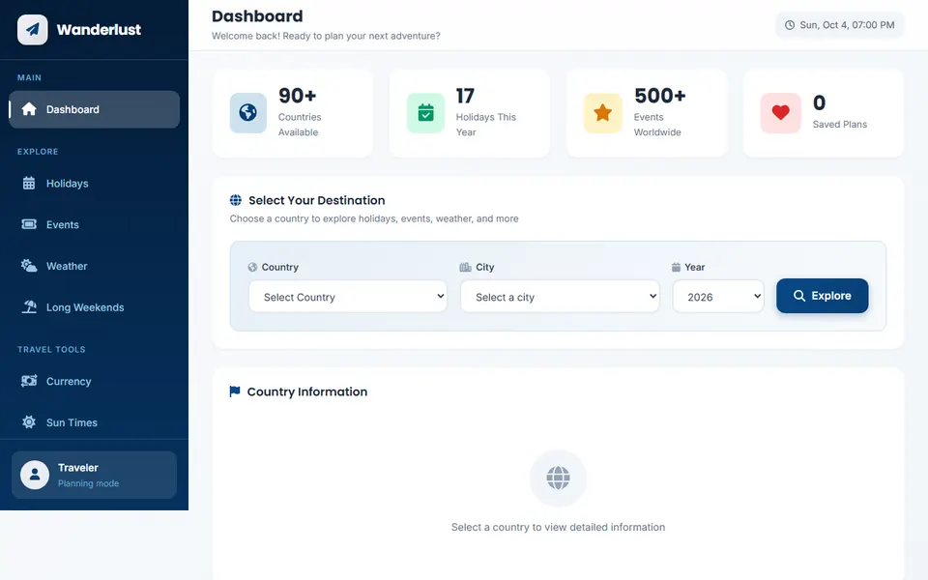Open the Long Weekends menu item
This screenshot has width=928, height=580.
94,307
